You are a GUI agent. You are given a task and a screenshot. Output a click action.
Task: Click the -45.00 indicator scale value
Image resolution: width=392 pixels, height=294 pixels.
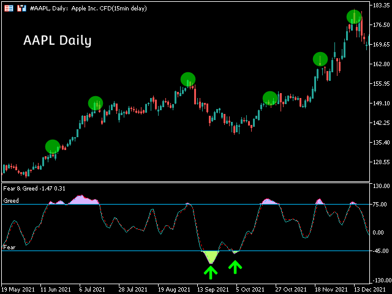click(x=381, y=251)
